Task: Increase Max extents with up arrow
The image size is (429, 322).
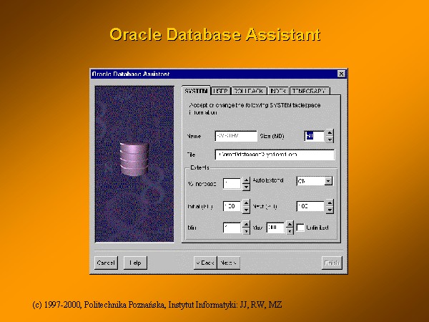Action: coord(290,224)
